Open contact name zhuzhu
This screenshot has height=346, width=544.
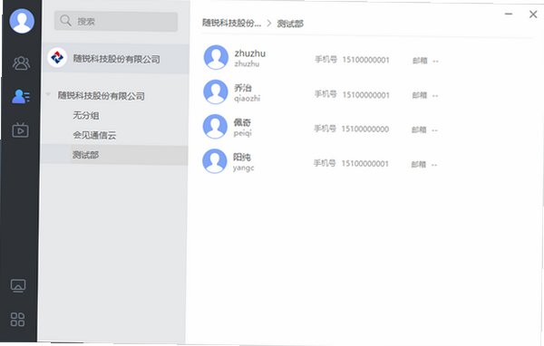(250, 53)
